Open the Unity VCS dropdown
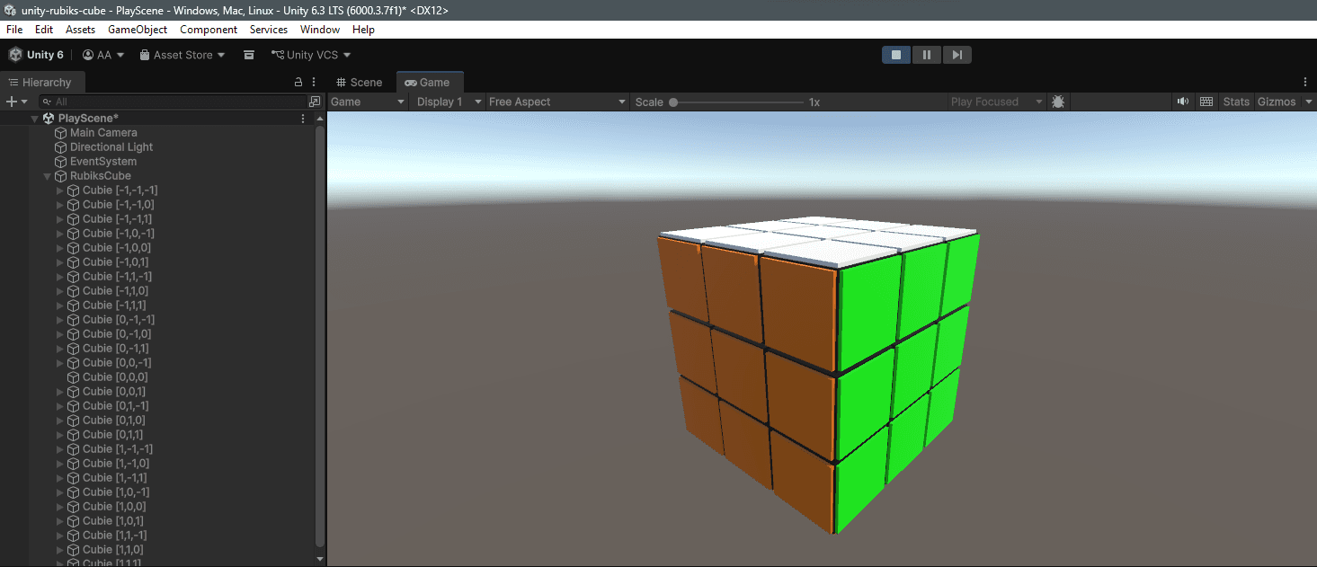The height and width of the screenshot is (567, 1317). pyautogui.click(x=310, y=54)
